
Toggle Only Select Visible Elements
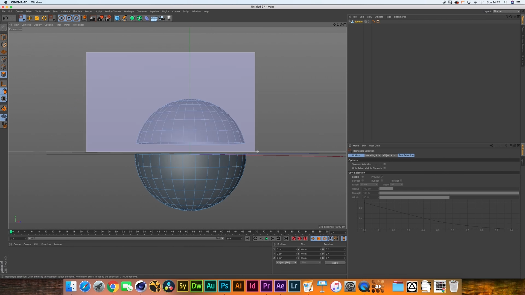point(384,168)
